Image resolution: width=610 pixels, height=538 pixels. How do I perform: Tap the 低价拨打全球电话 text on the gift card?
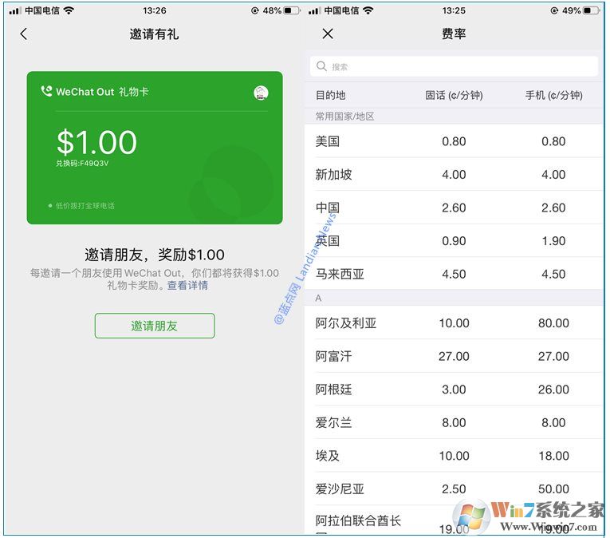pyautogui.click(x=85, y=206)
